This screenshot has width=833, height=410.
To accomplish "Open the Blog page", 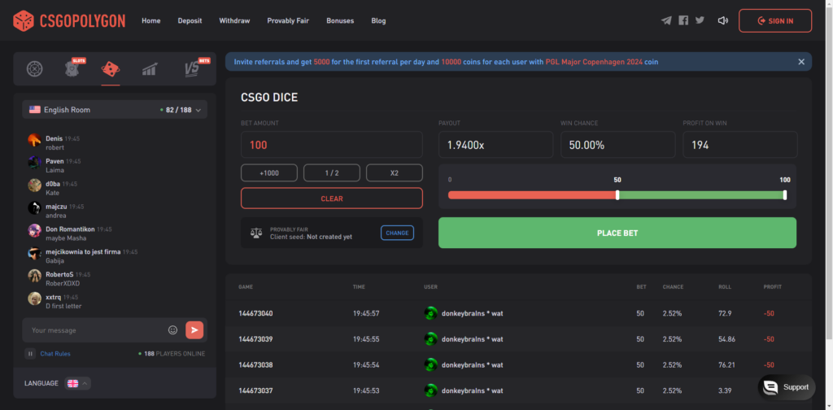I will tap(379, 20).
